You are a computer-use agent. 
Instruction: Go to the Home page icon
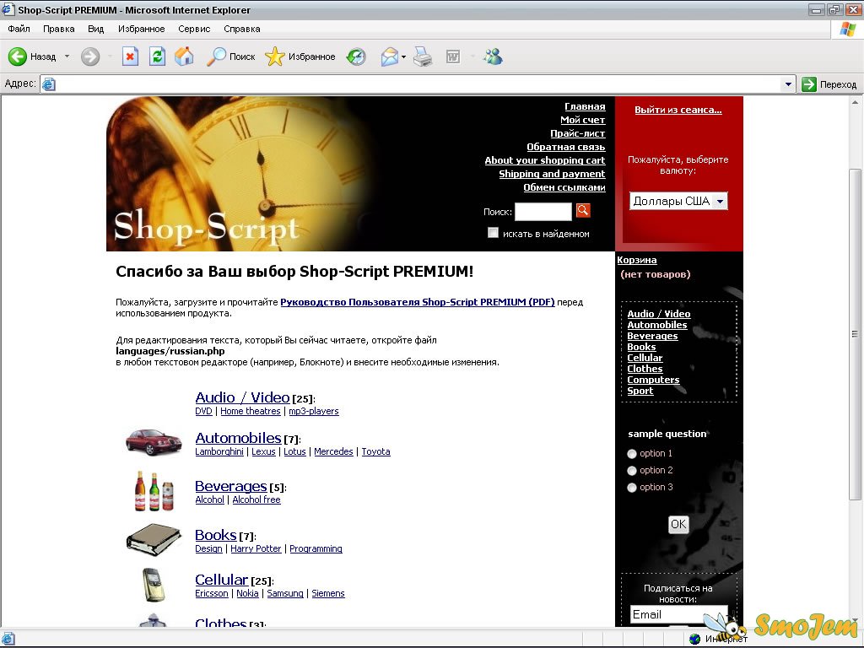pyautogui.click(x=184, y=57)
